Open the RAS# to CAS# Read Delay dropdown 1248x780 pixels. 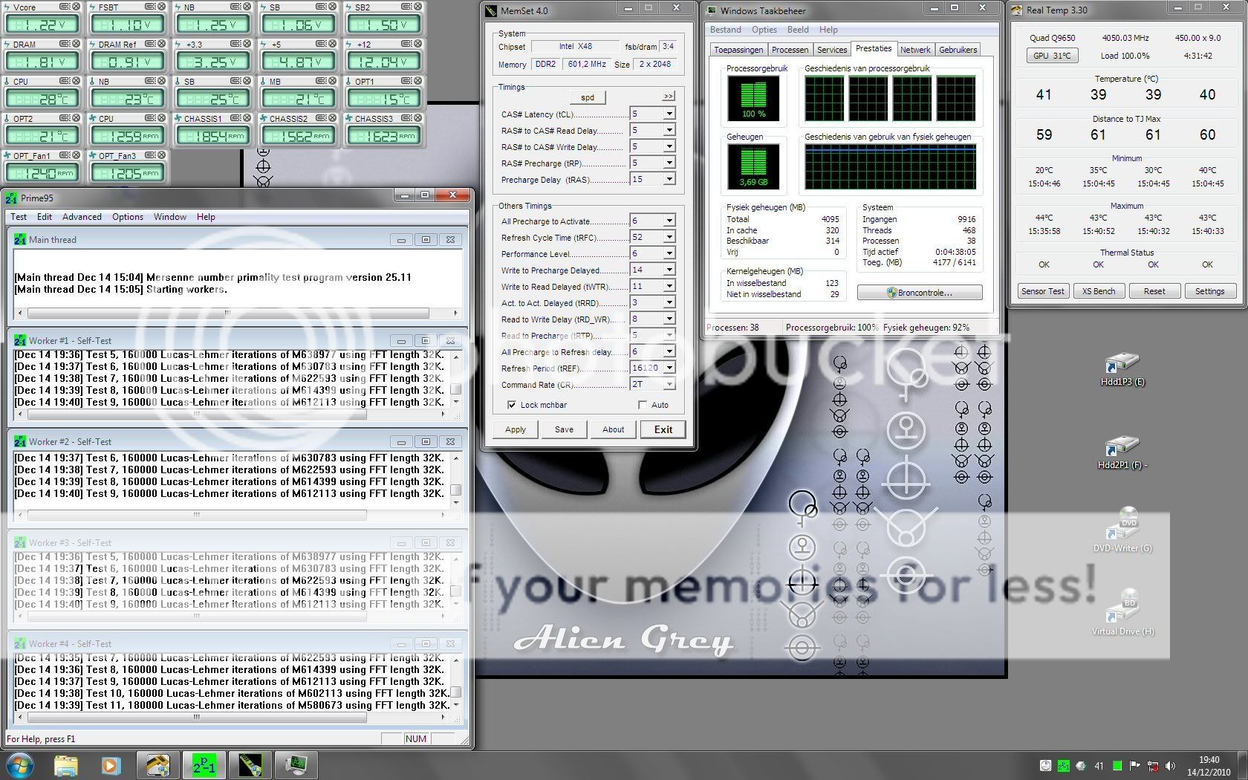(x=669, y=130)
